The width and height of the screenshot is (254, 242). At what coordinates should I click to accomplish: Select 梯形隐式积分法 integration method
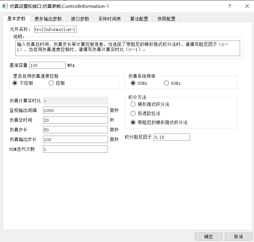(x=133, y=104)
